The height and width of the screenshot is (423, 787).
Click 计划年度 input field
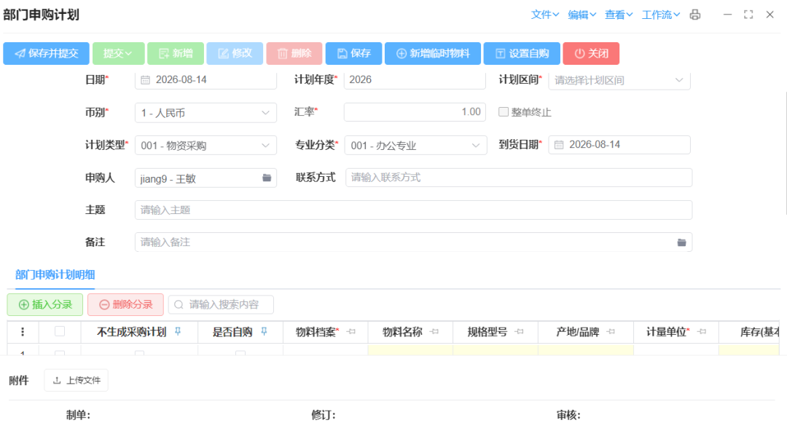point(415,79)
